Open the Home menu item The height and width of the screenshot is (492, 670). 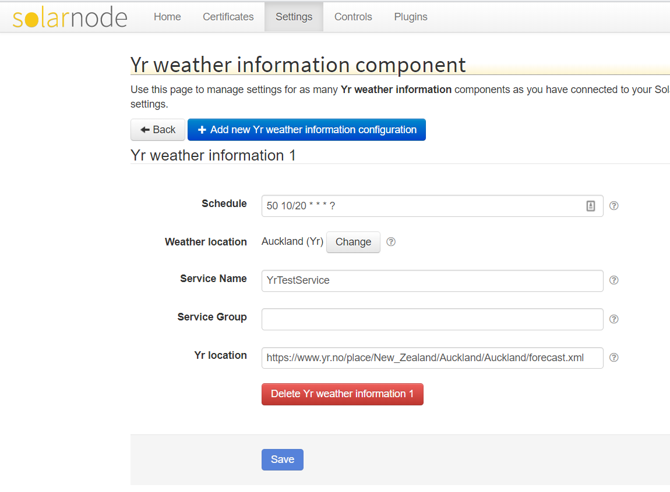(x=167, y=17)
